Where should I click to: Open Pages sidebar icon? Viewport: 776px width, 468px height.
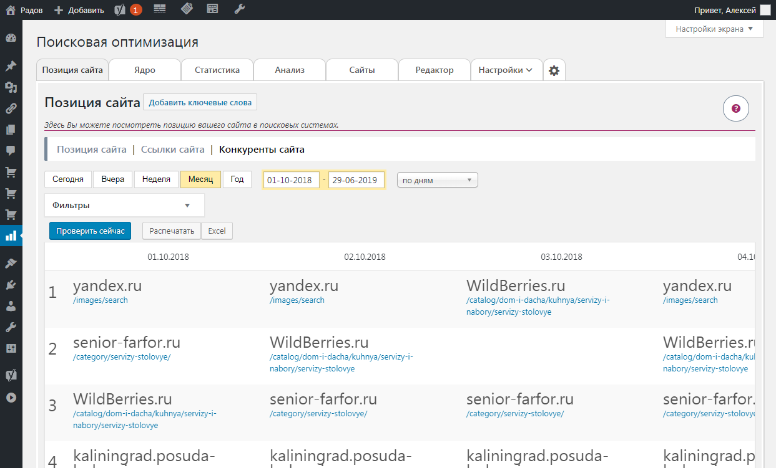click(x=11, y=130)
